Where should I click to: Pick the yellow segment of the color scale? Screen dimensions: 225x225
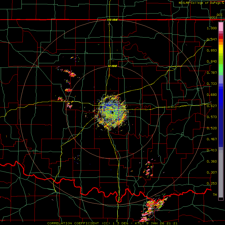tap(221, 49)
